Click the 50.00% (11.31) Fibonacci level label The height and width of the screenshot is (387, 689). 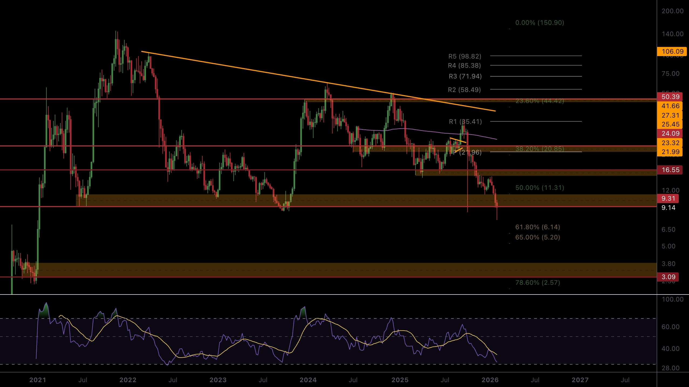coord(540,188)
